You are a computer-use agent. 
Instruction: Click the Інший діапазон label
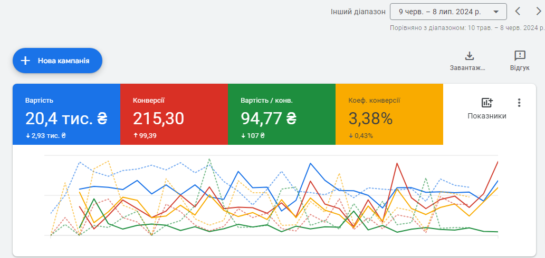click(x=358, y=12)
